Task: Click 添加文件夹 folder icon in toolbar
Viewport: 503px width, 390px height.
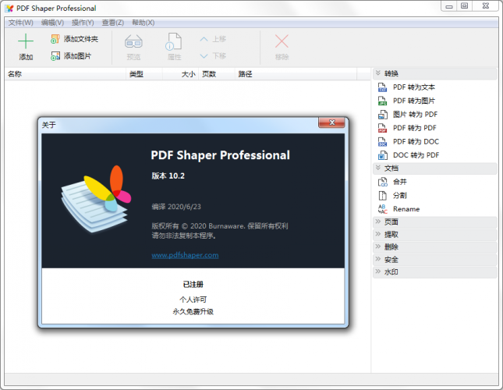Action: pyautogui.click(x=55, y=39)
